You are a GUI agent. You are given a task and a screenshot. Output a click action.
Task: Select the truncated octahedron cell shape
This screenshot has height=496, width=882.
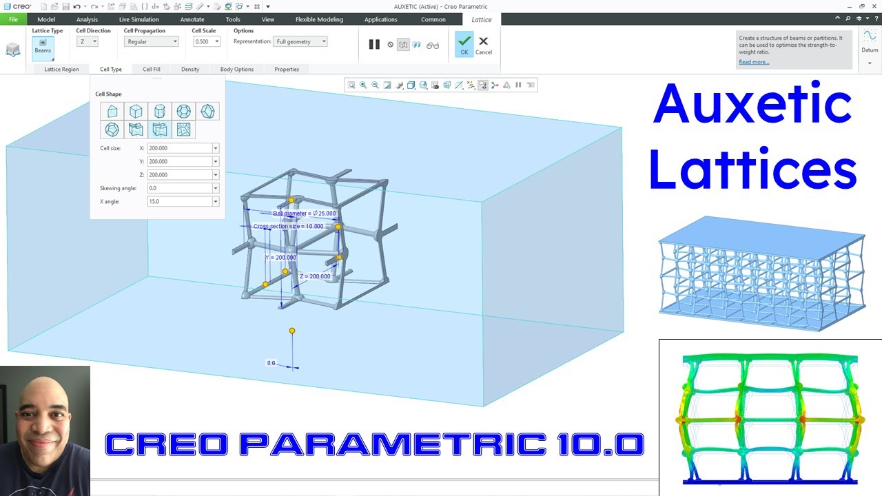coord(183,112)
